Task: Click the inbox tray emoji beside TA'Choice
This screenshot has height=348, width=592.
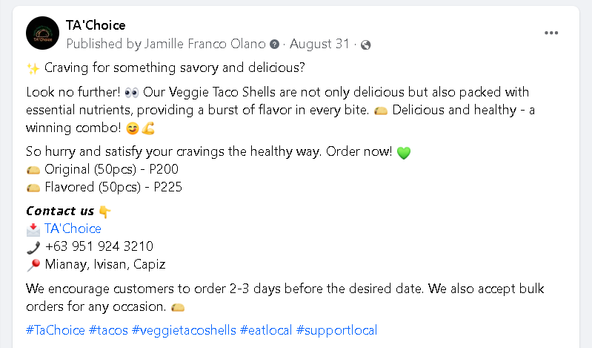Action: pos(33,229)
